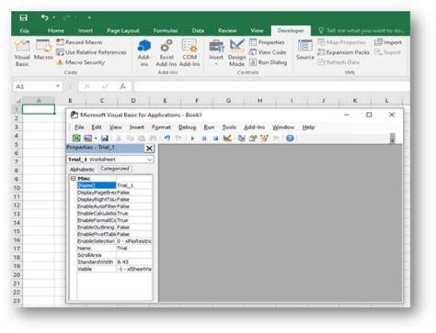Open control Properties in ribbon
Image resolution: width=436 pixels, height=333 pixels.
pos(267,42)
